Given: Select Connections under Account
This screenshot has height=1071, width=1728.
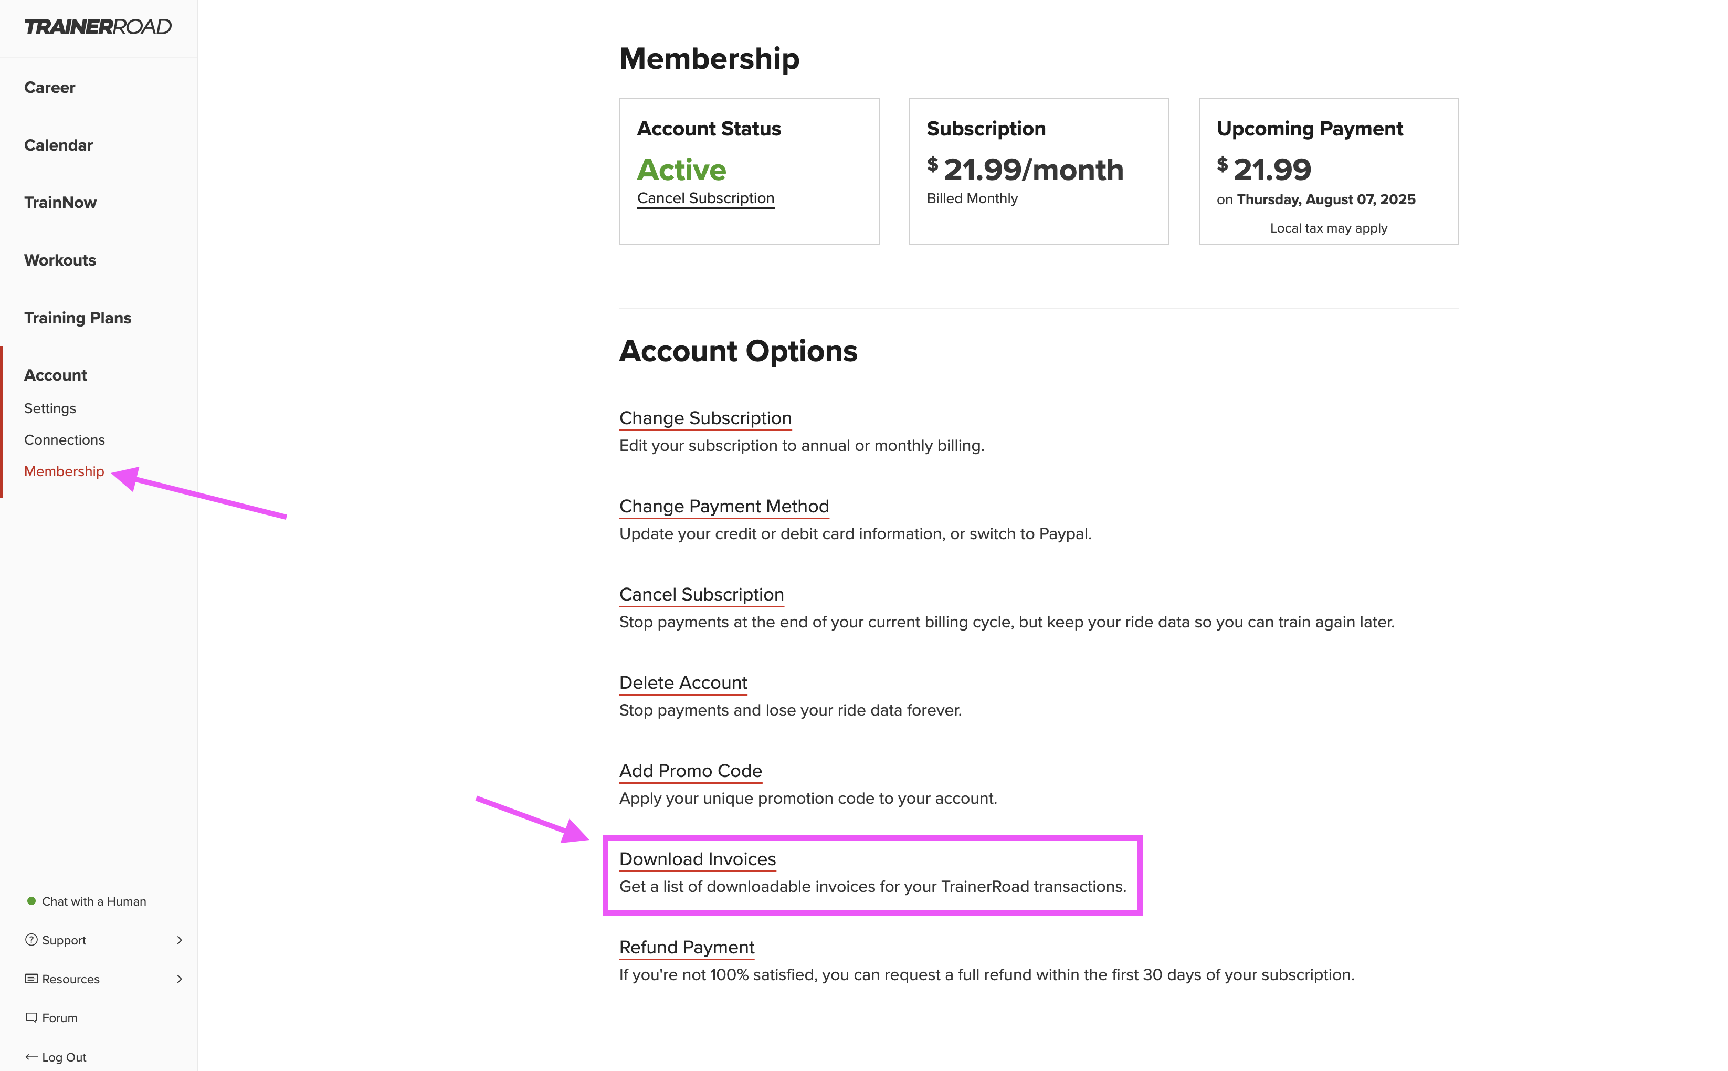Looking at the screenshot, I should coord(65,439).
